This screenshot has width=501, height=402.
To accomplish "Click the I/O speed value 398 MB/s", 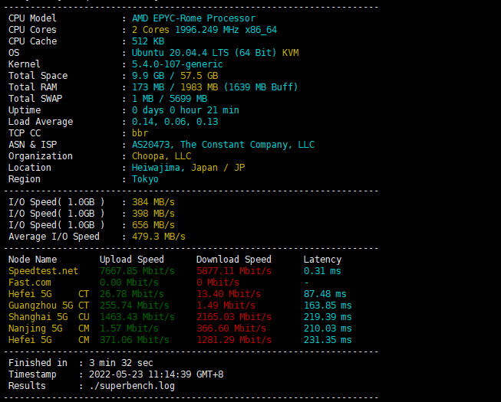I will pos(153,214).
